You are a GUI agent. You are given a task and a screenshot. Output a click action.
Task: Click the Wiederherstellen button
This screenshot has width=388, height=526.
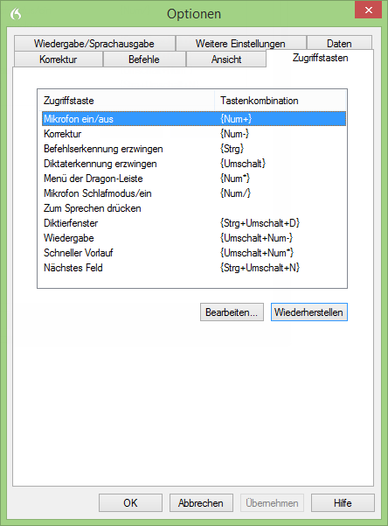point(309,312)
